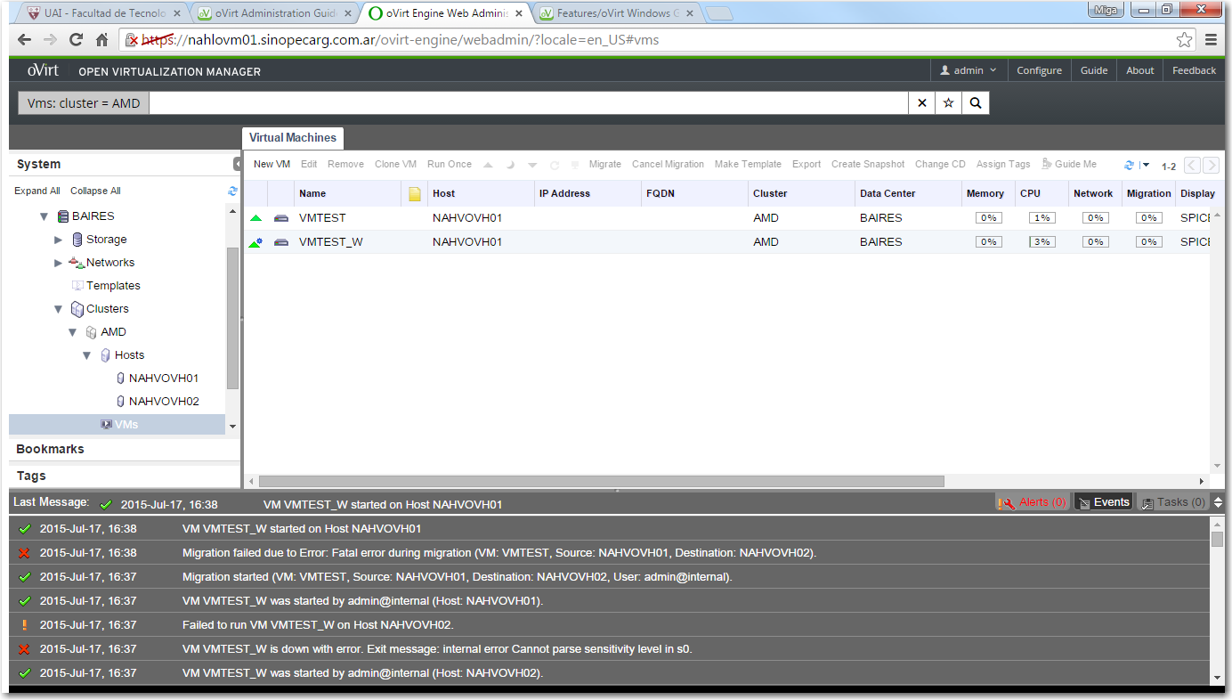This screenshot has width=1232, height=700.
Task: Open the Configure menu item
Action: 1039,70
